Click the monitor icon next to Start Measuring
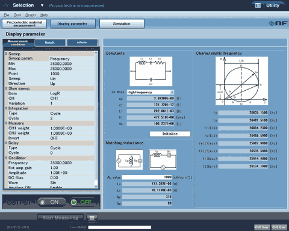The height and width of the screenshot is (231, 289). 92,218
